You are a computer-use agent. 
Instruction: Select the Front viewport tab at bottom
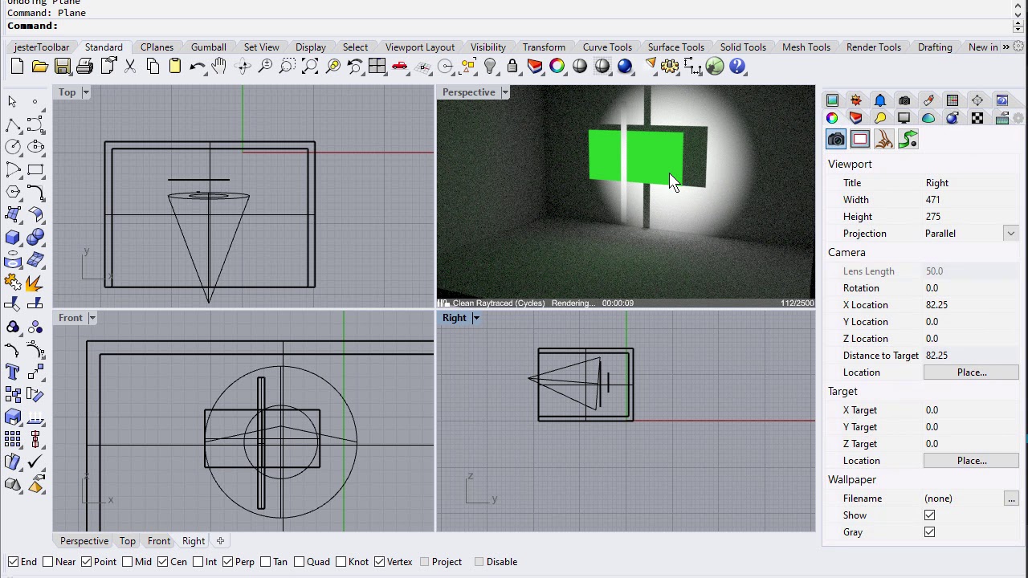(x=158, y=541)
